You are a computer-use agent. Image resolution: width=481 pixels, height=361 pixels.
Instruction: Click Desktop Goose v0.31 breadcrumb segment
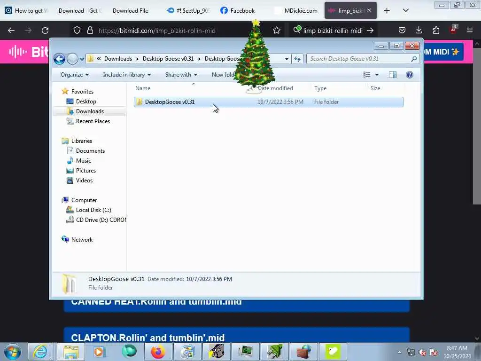coord(168,59)
